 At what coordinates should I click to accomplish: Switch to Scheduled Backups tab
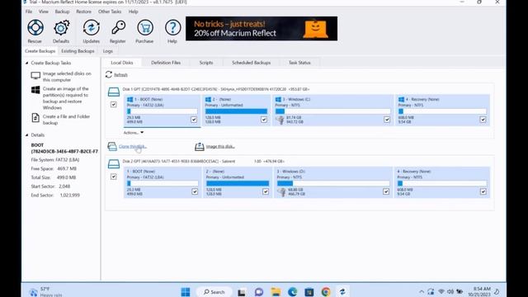click(x=251, y=63)
